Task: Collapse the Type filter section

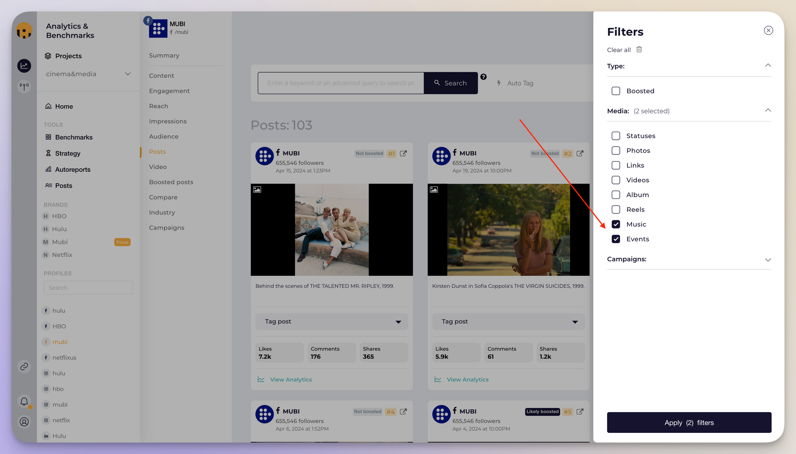Action: [x=768, y=66]
